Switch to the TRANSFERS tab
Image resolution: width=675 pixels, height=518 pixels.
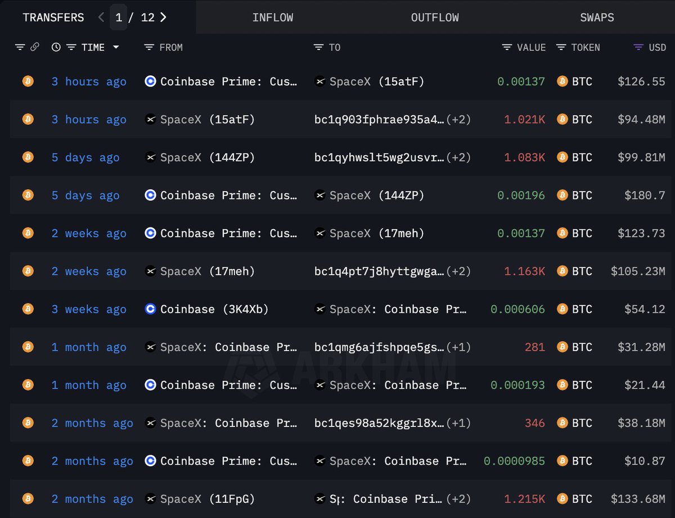coord(53,17)
